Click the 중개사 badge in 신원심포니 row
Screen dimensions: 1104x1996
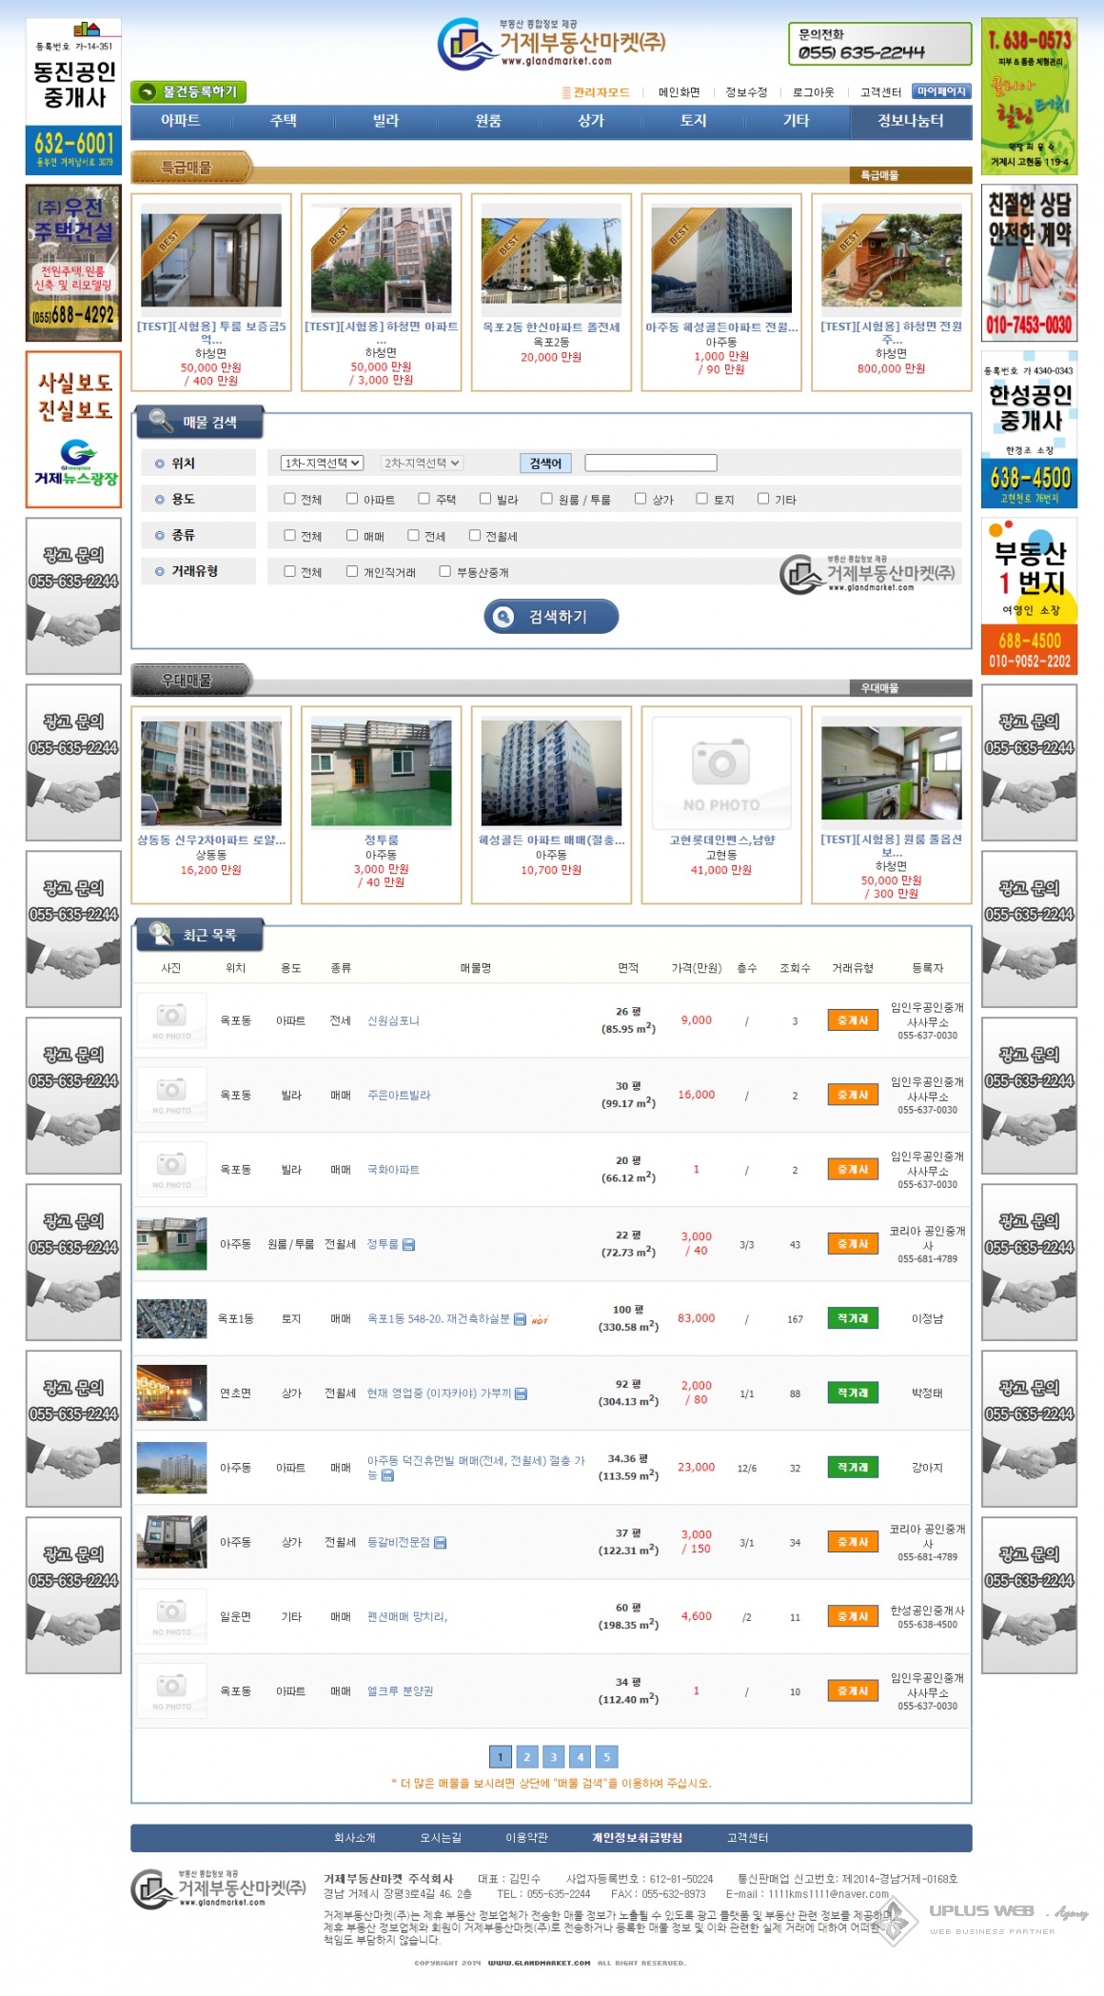pyautogui.click(x=853, y=1020)
